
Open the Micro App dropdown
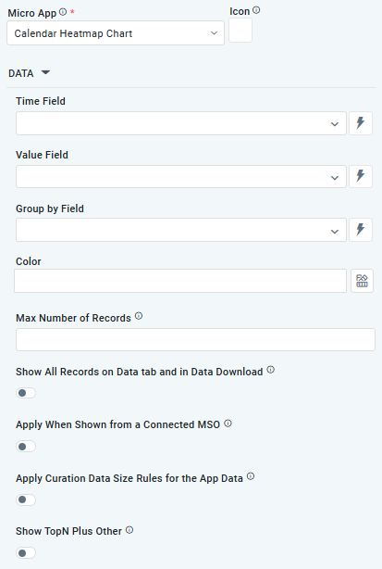(116, 33)
